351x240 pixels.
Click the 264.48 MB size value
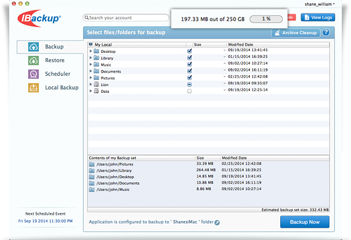click(206, 170)
